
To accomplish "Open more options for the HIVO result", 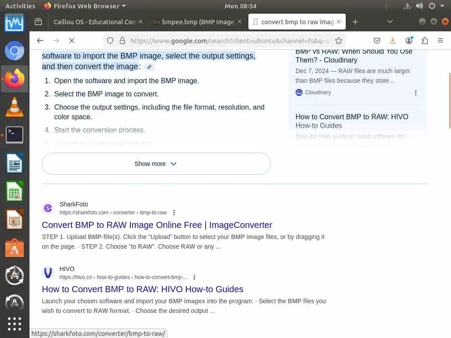I will tap(194, 277).
